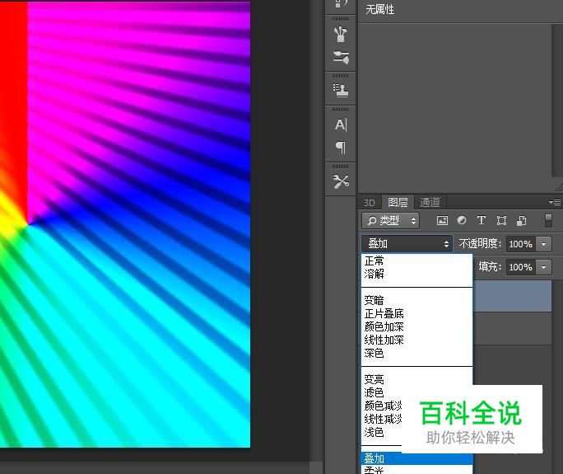The height and width of the screenshot is (474, 563).
Task: Open the Character panel icon
Action: click(x=341, y=124)
